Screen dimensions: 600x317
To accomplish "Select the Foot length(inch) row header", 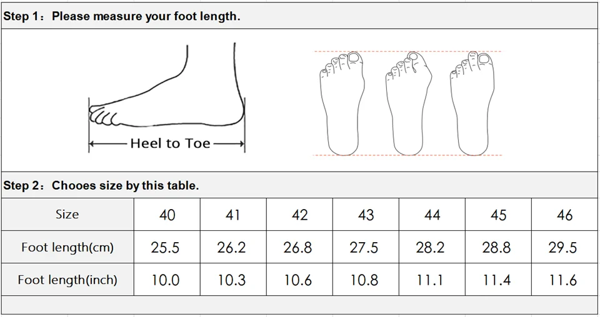I will 67,280.
